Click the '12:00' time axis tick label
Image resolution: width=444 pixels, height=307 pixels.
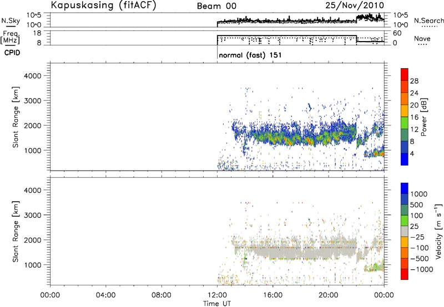[217, 295]
